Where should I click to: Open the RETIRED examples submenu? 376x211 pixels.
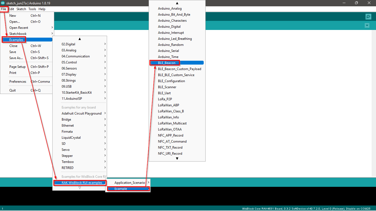pos(80,168)
